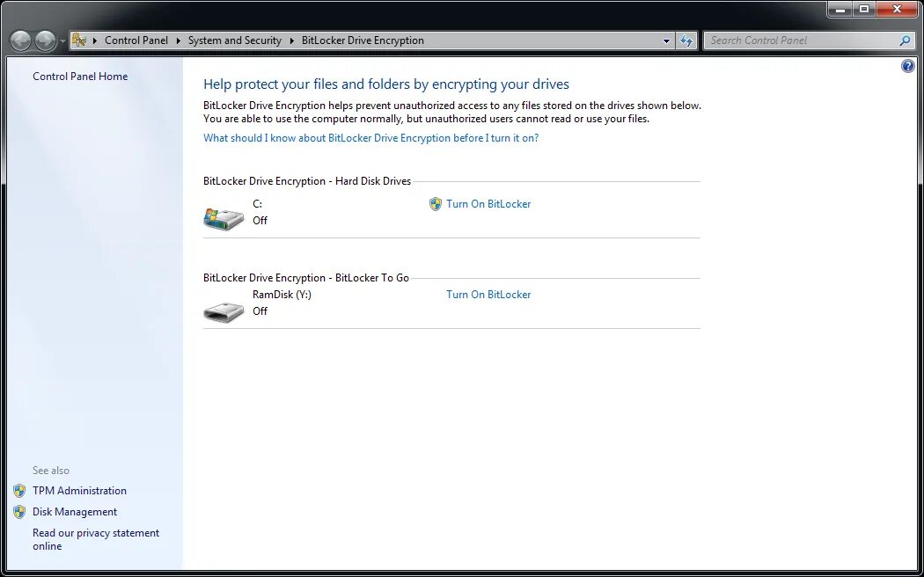Maximize the Control Panel window
Screen dimensions: 924x577
click(864, 9)
